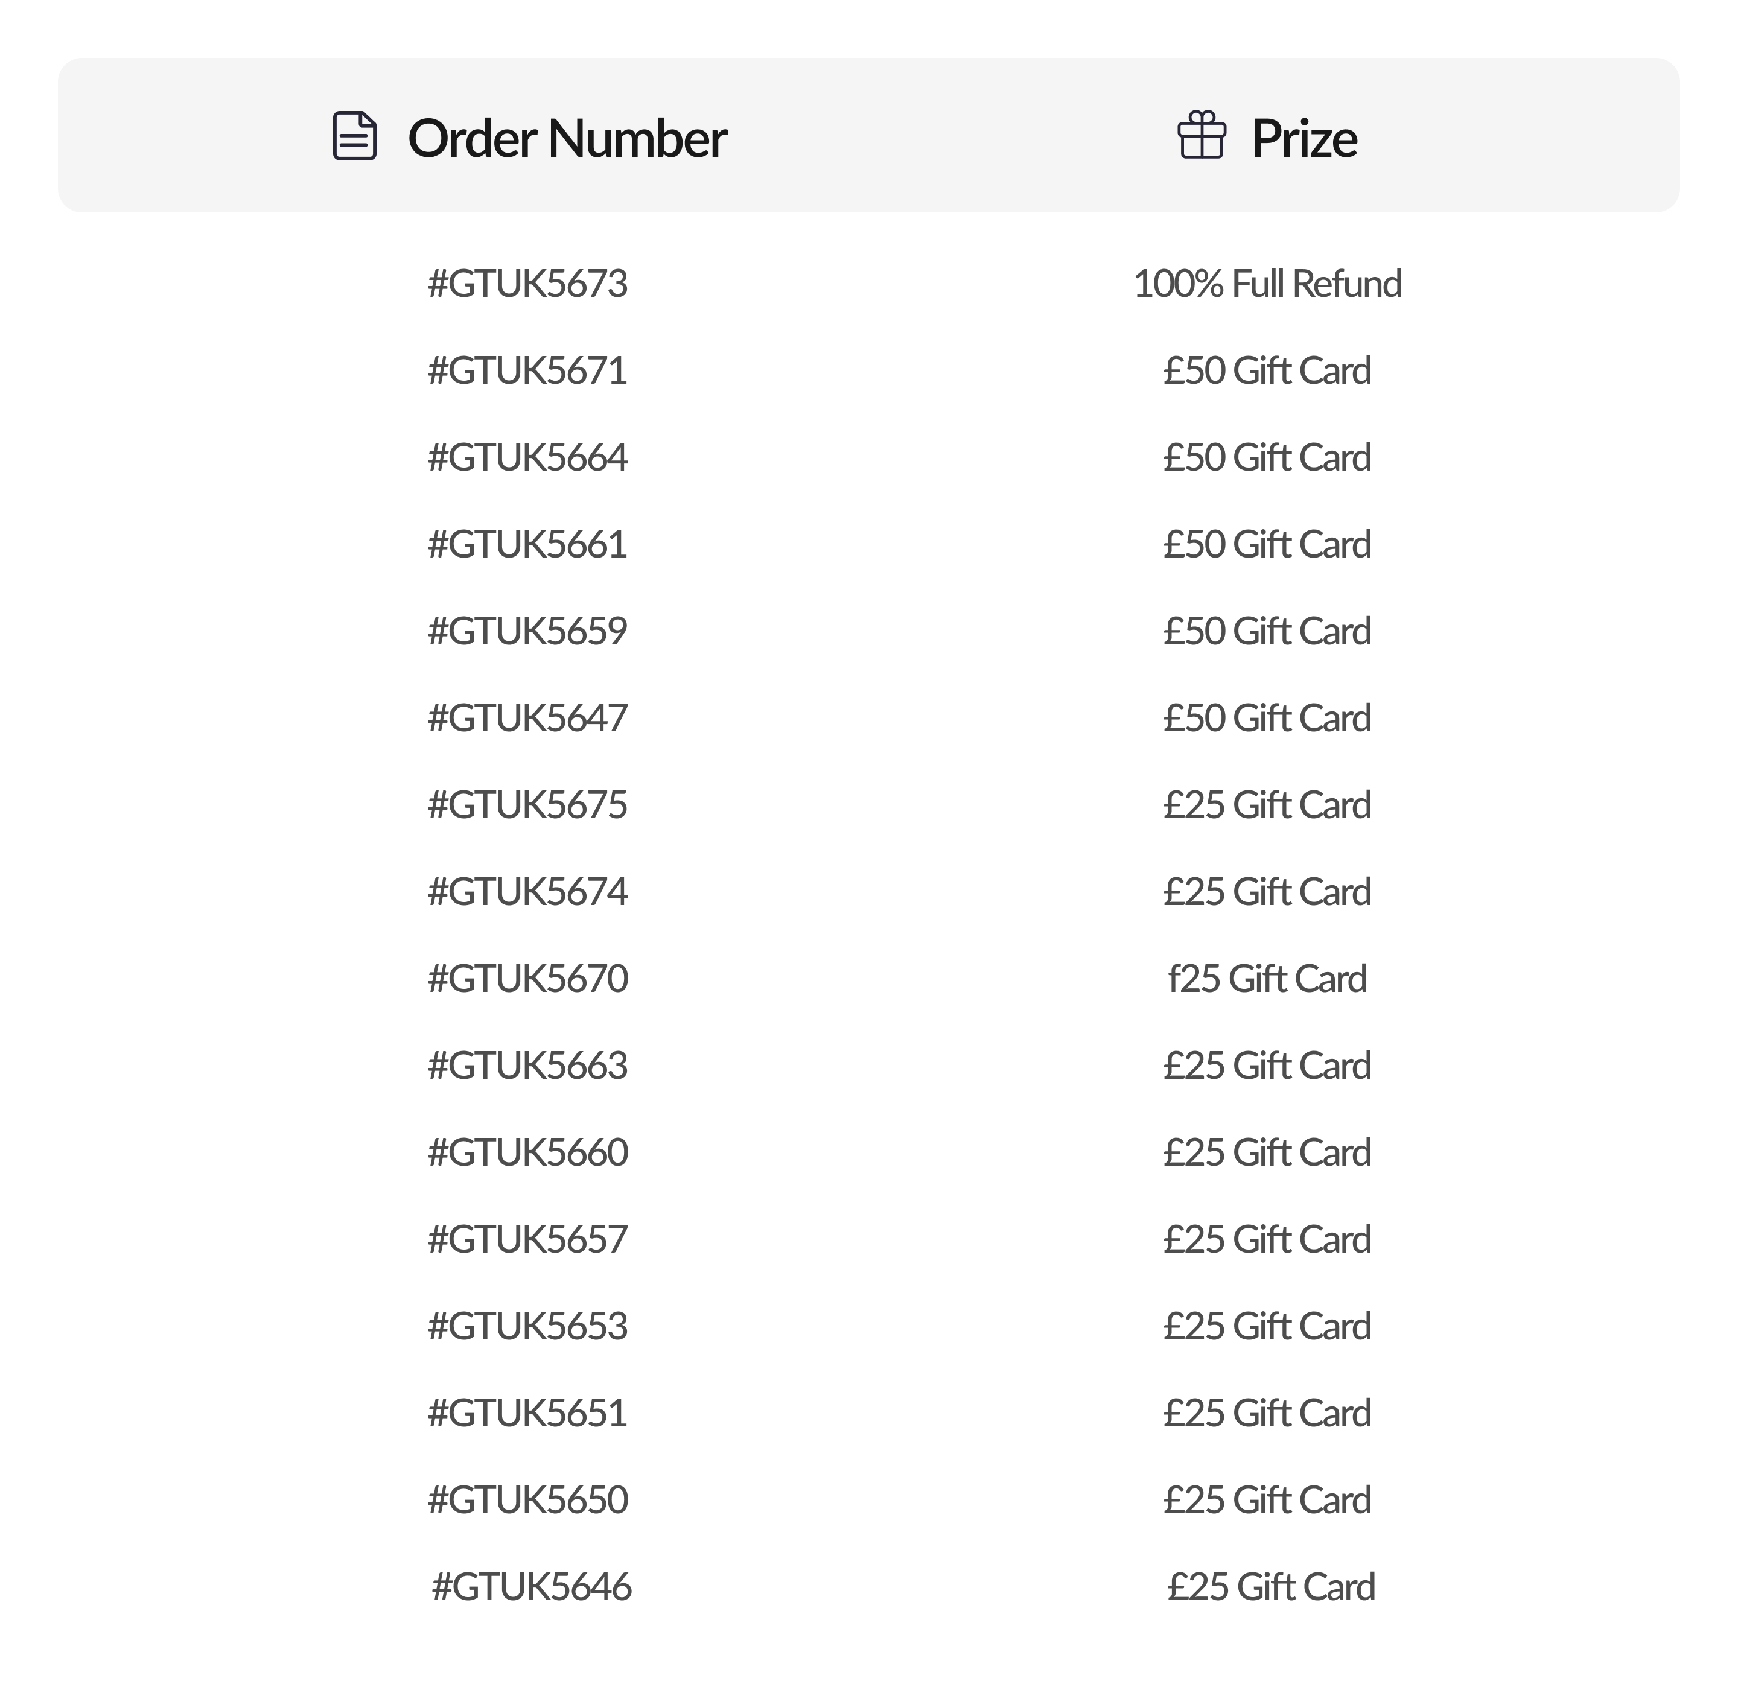1738x1687 pixels.
Task: Click the last order number #GTUK5646
Action: click(532, 1587)
